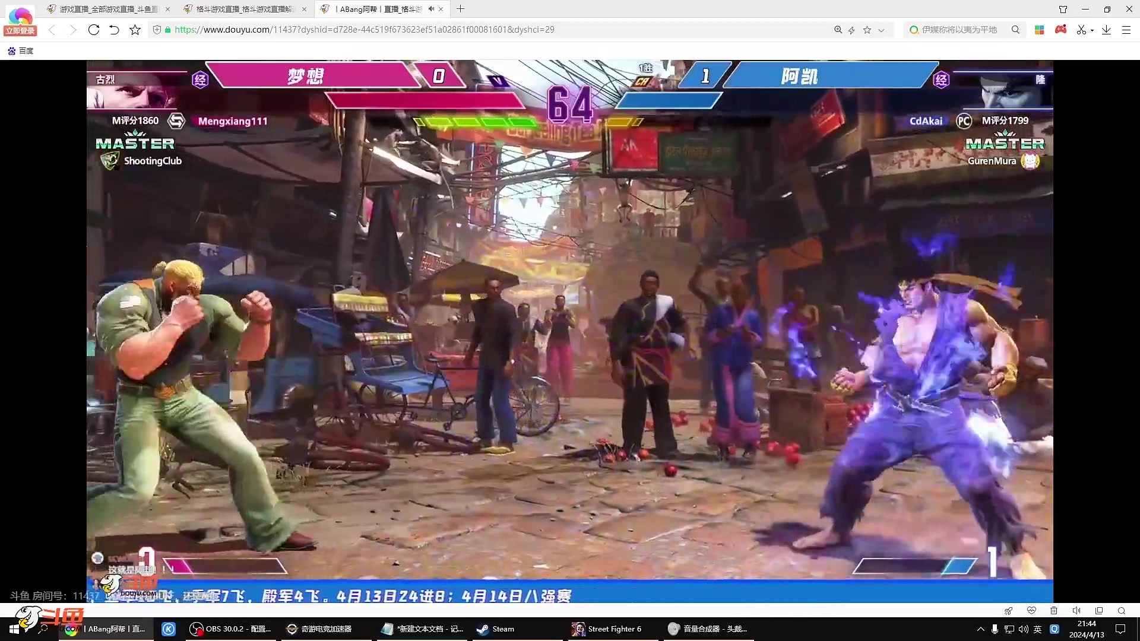Switch to Street Fighter 6 in taskbar
Viewport: 1140px width, 641px height.
pos(613,629)
